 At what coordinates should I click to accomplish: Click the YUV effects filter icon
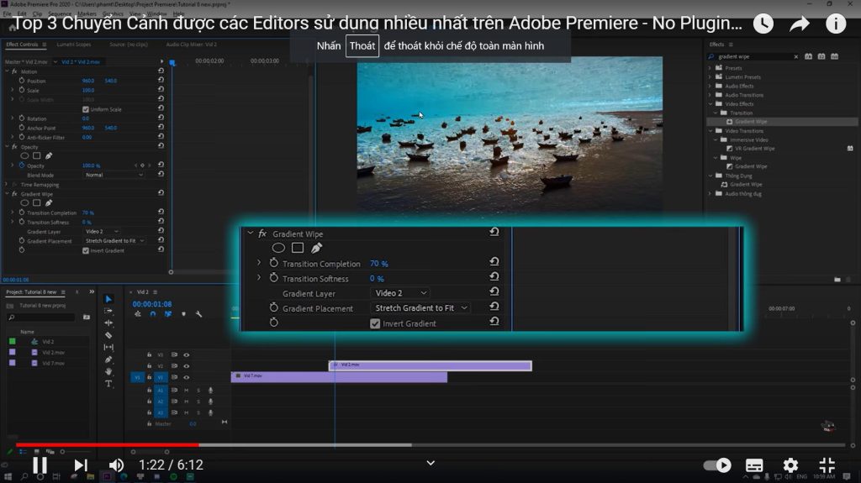tap(835, 56)
